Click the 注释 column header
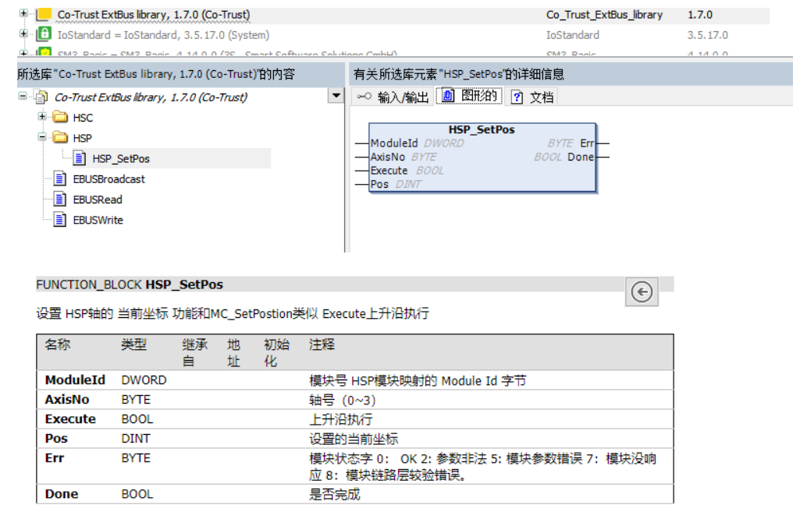Image resolution: width=800 pixels, height=512 pixels. (322, 345)
